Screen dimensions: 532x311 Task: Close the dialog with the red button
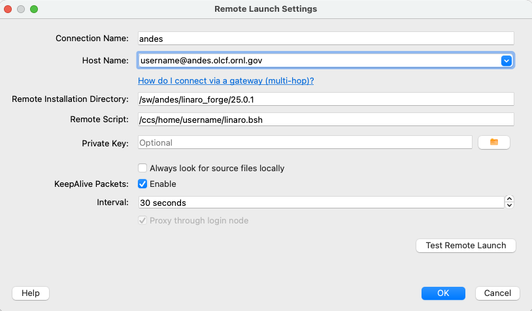(9, 9)
